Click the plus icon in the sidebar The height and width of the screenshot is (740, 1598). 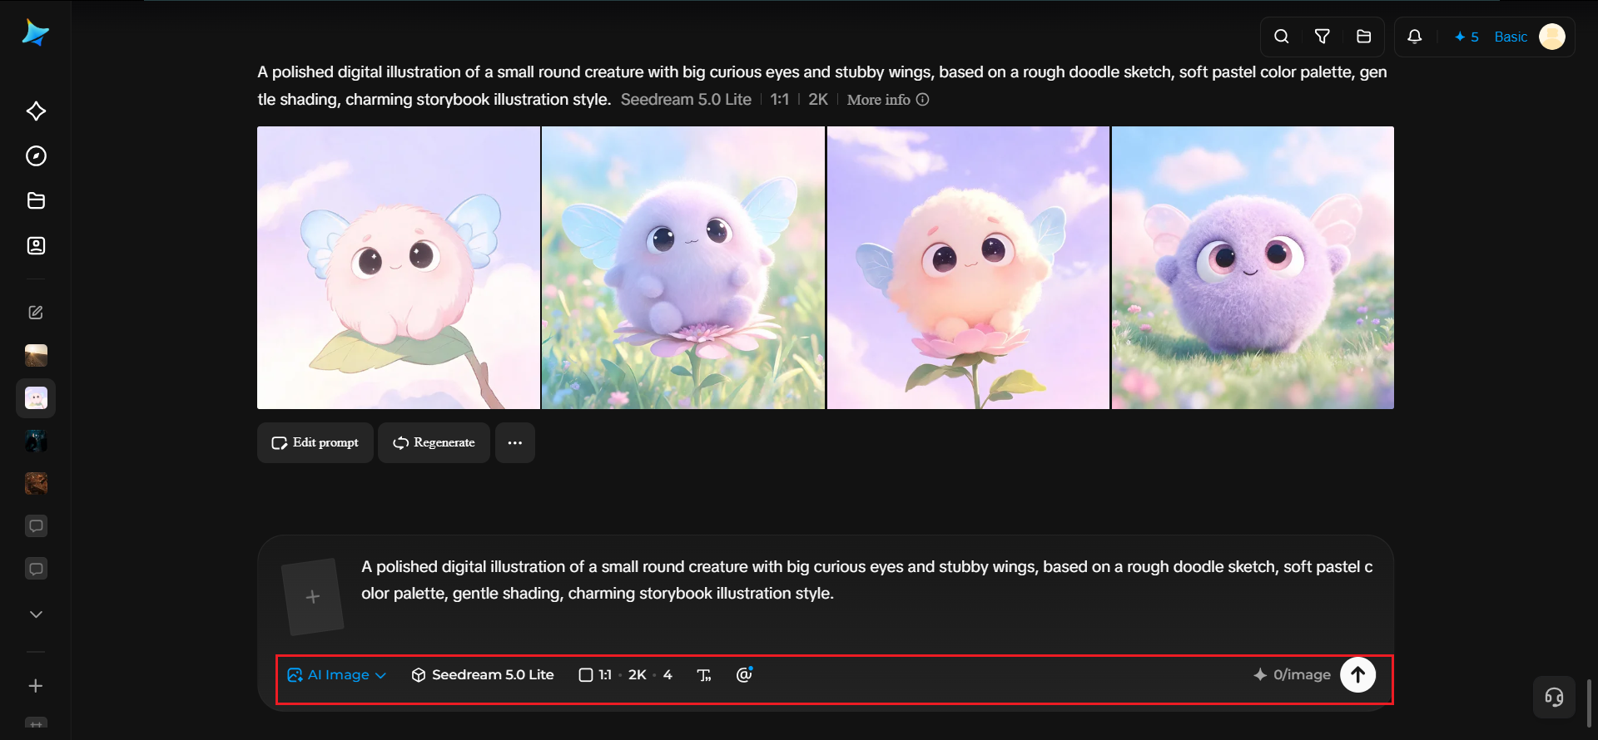pyautogui.click(x=36, y=686)
